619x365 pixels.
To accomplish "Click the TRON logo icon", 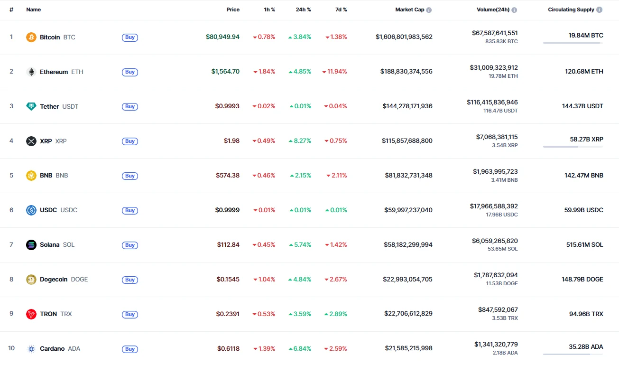I will pos(31,314).
